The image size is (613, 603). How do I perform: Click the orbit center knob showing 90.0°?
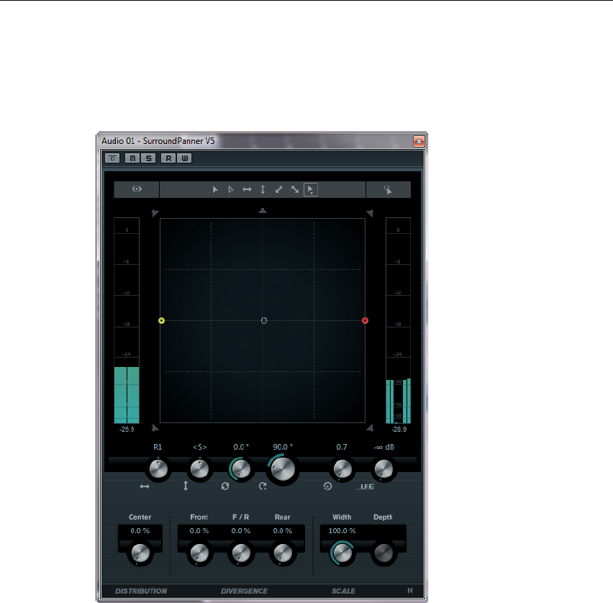point(283,469)
